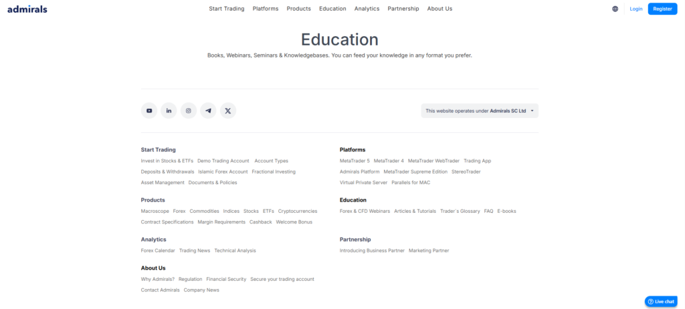This screenshot has width=685, height=309.
Task: Expand the Admirals SC Ltd entity dropdown
Action: pyautogui.click(x=480, y=111)
